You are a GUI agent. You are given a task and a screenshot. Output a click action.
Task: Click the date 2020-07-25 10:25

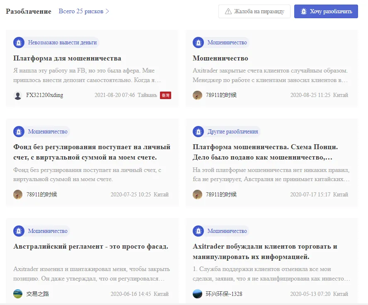click(x=131, y=194)
